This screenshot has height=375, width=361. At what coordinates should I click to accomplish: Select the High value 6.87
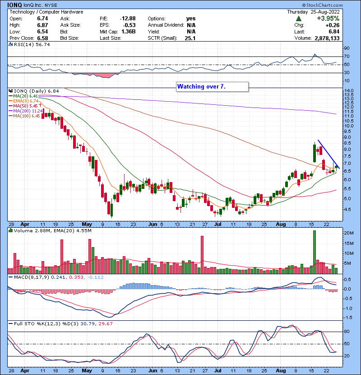42,25
